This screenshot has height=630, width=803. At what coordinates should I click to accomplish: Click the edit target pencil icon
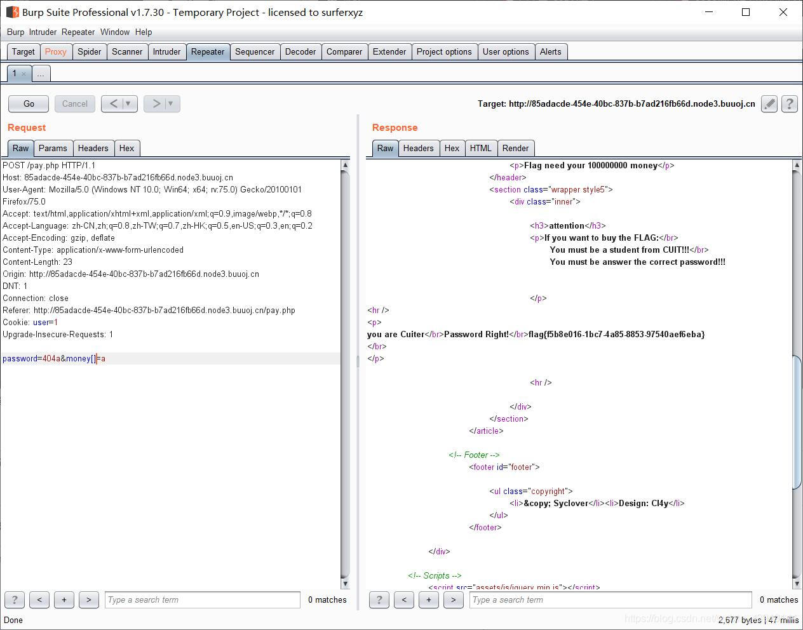769,104
